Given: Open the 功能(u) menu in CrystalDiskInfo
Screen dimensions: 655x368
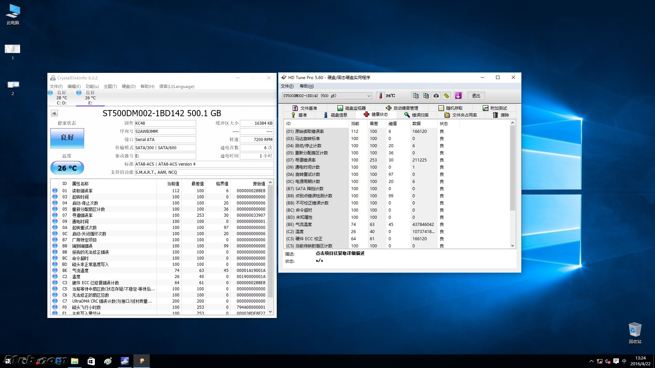Looking at the screenshot, I should coord(92,87).
